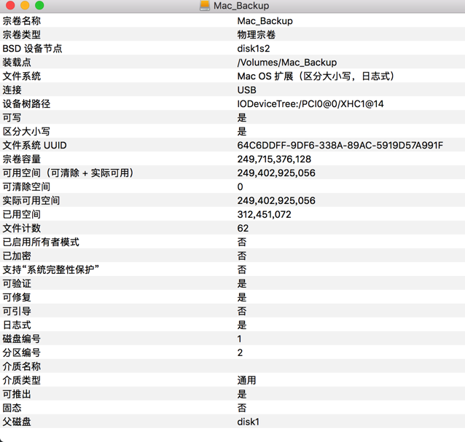Click 否 in the 可引导 row
The image size is (465, 442).
coord(242,312)
